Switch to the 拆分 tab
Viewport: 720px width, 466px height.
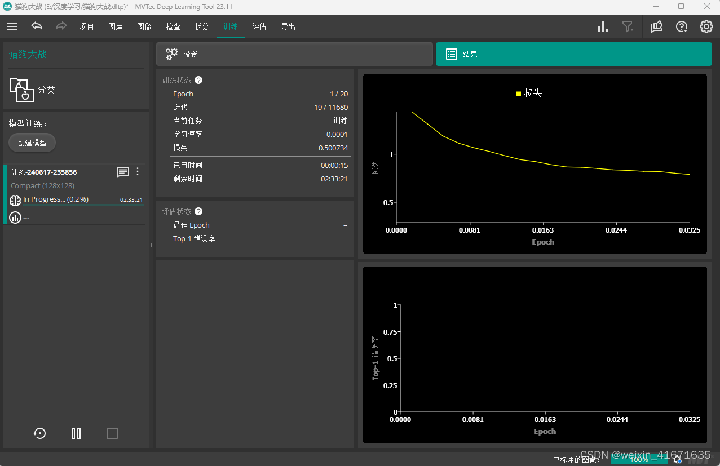point(202,26)
